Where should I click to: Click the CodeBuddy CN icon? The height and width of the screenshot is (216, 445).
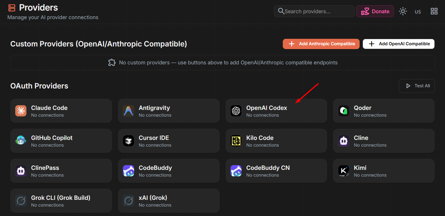point(236,171)
